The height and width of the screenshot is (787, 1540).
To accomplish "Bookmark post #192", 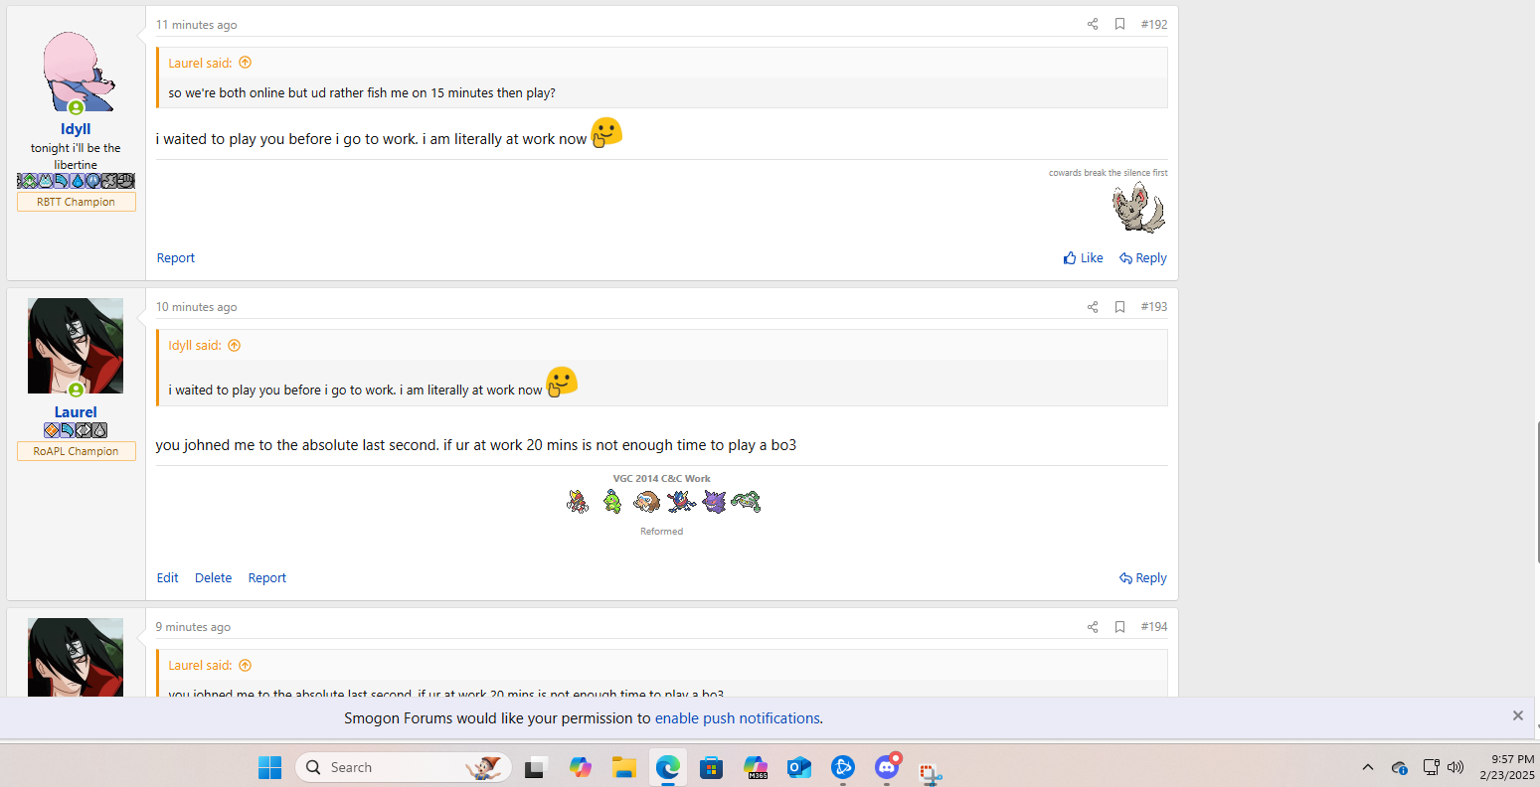I will click(x=1119, y=24).
